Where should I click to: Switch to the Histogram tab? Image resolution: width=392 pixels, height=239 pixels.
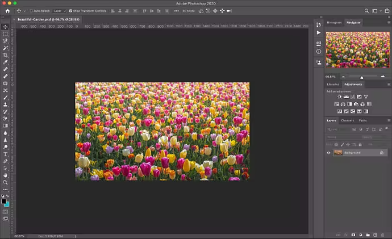(334, 22)
